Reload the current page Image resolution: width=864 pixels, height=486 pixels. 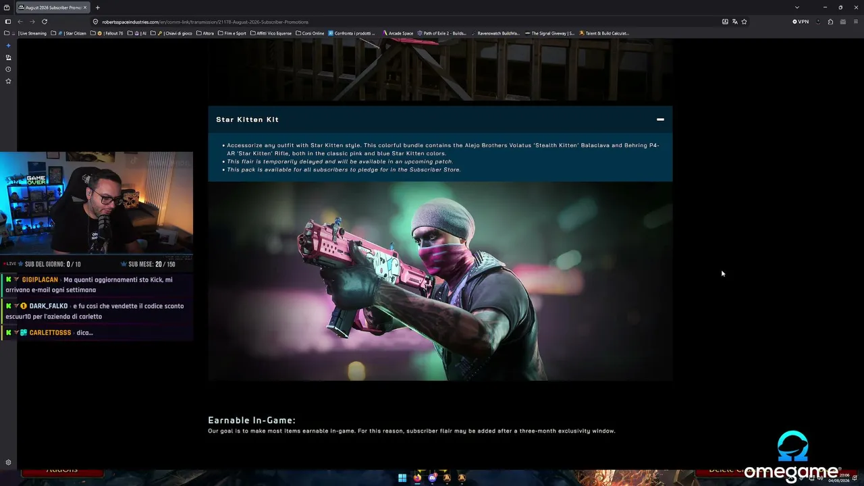pos(45,22)
